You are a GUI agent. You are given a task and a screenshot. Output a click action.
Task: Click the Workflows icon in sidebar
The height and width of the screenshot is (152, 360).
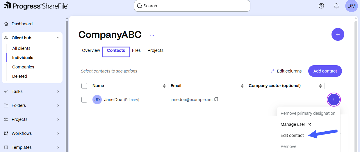[6, 133]
